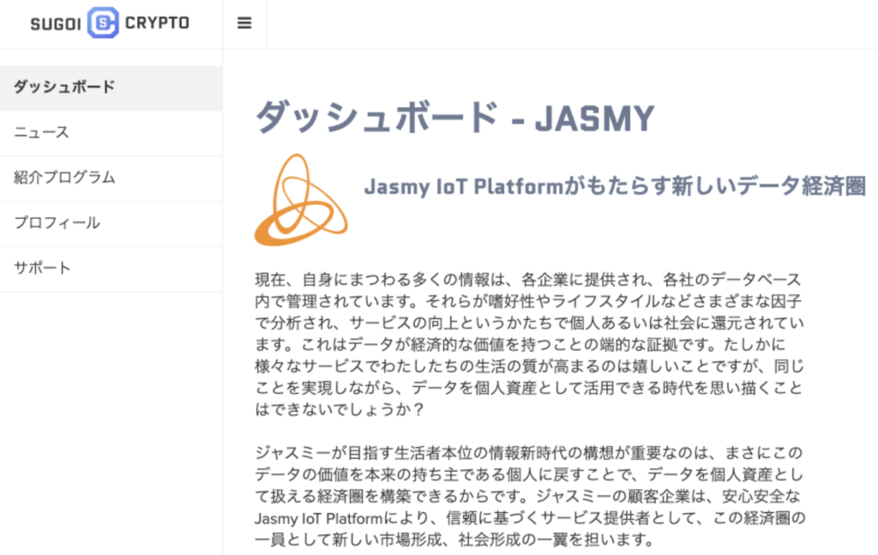Image resolution: width=878 pixels, height=555 pixels.
Task: Click the paragraph beginning ジャスミーが目指す
Action: pos(530,496)
